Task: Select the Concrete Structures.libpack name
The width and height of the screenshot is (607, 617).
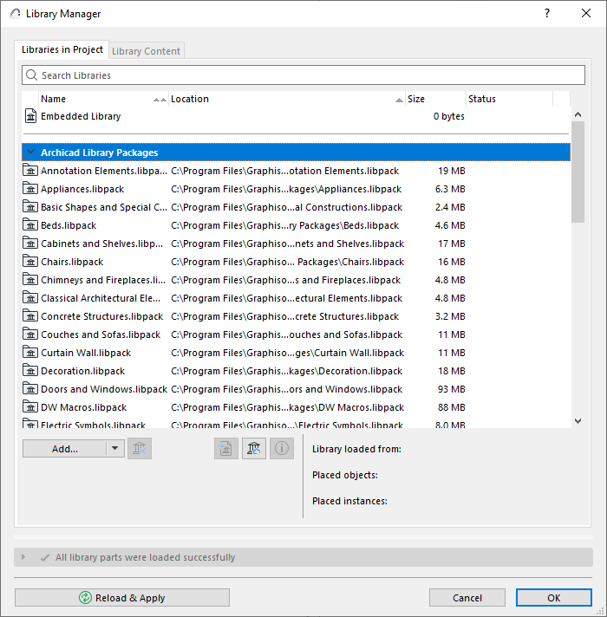Action: (101, 316)
